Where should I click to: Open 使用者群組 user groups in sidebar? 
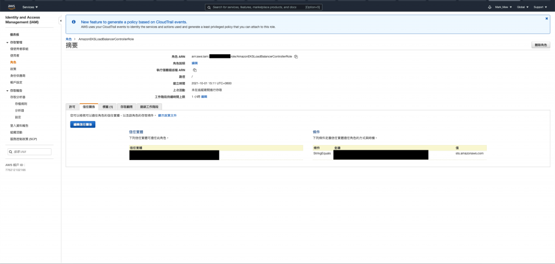coord(19,49)
